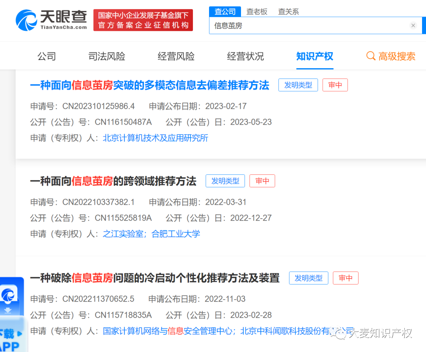This screenshot has width=426, height=352.
Task: Switch to the 查老板 tab
Action: pos(257,11)
